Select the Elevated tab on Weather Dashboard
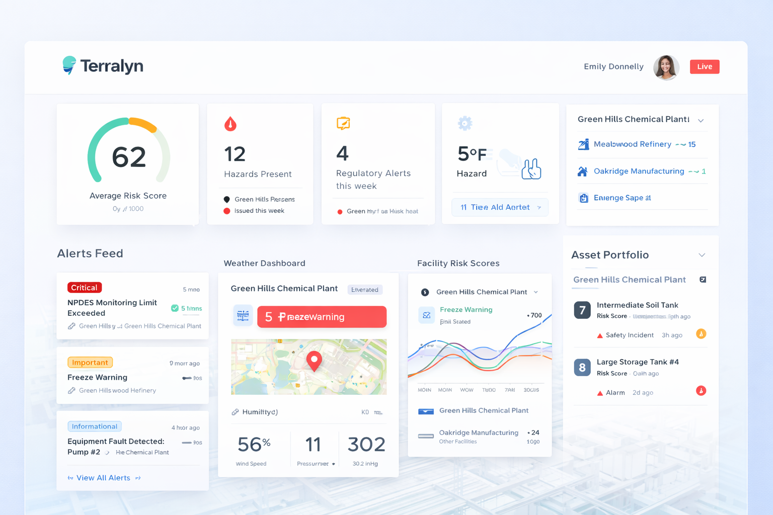This screenshot has height=515, width=773. (x=364, y=289)
